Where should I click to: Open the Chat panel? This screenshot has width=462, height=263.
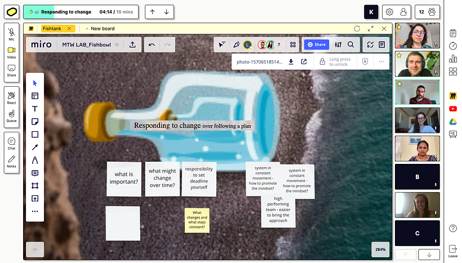click(x=11, y=144)
